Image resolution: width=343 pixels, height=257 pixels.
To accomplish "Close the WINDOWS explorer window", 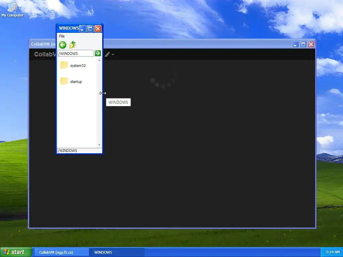I will tap(98, 29).
